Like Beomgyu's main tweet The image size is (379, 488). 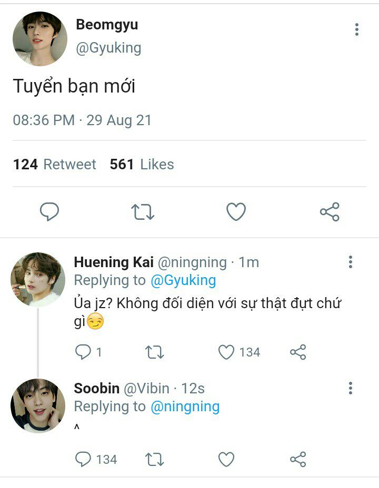click(x=236, y=212)
